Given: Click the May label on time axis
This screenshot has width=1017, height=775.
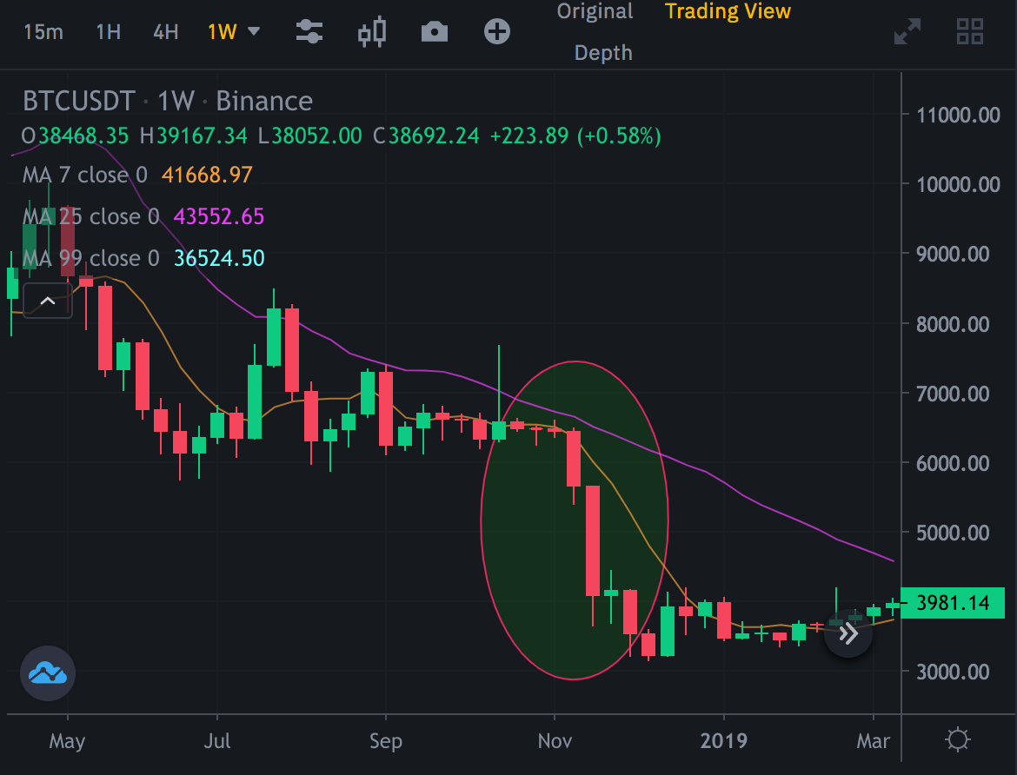Looking at the screenshot, I should click(x=68, y=741).
